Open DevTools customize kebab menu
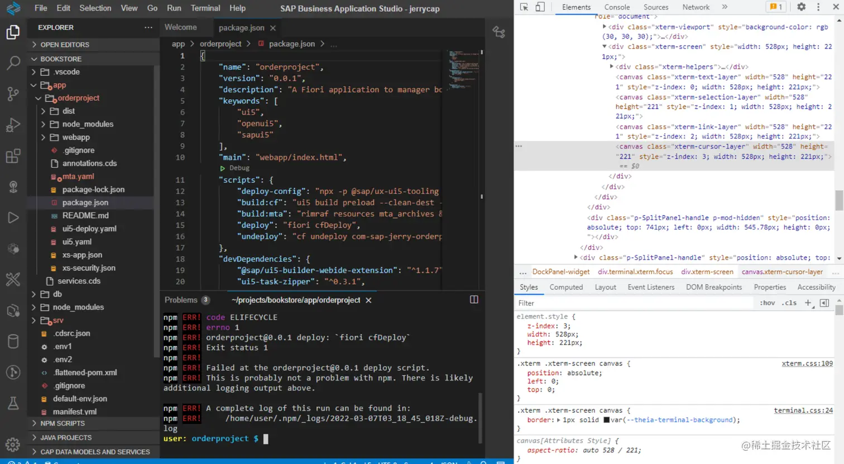This screenshot has height=464, width=844. point(818,7)
